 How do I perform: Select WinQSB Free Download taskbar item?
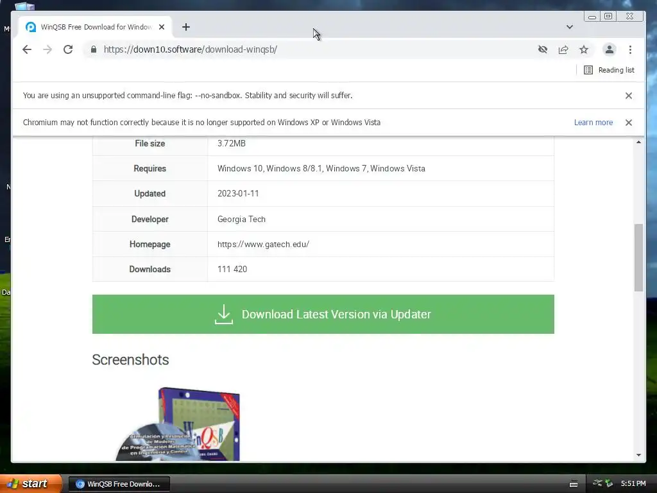[x=119, y=484]
